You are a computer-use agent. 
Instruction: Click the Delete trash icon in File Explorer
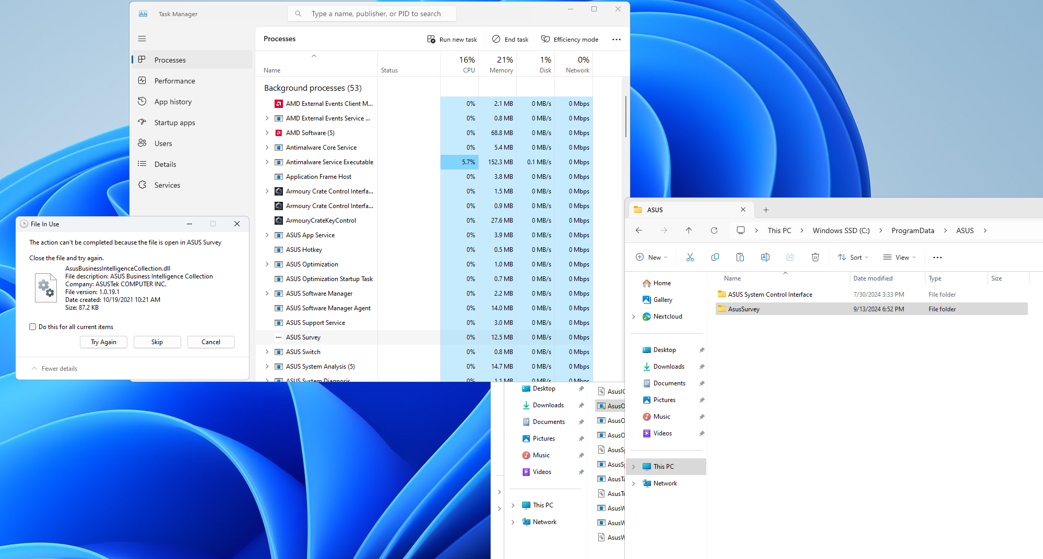815,257
